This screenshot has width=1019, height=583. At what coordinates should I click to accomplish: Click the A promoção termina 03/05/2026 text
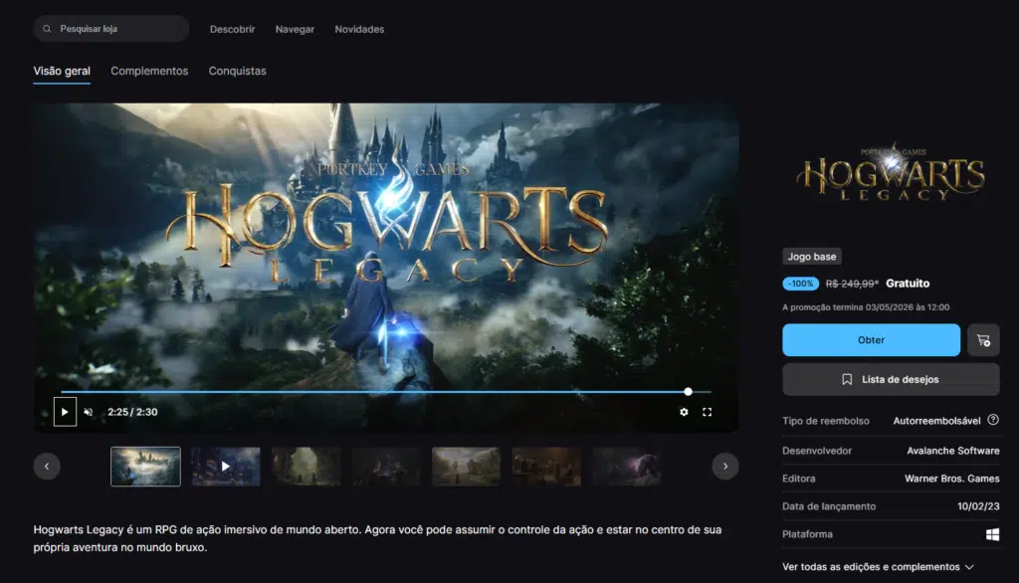point(866,307)
